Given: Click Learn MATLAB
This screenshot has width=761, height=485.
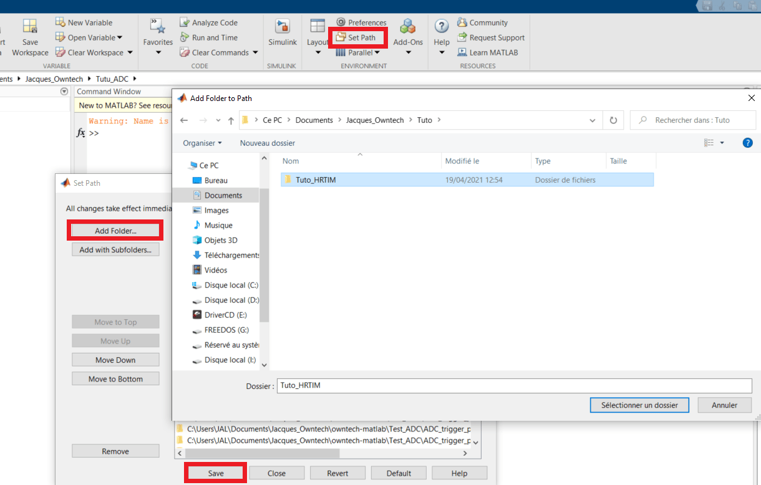Looking at the screenshot, I should tap(488, 52).
